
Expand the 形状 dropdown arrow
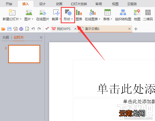click(72, 19)
